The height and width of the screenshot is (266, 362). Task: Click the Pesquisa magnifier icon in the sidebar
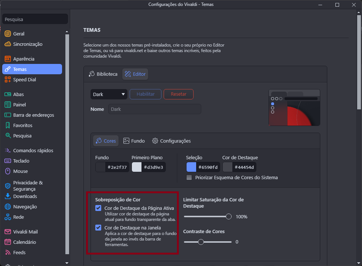tap(8, 136)
